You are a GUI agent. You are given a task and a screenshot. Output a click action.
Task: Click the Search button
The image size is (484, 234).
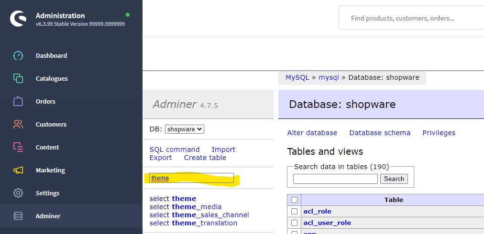point(394,179)
